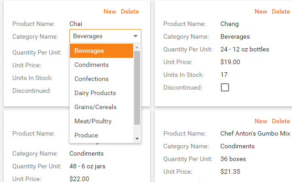Pick Confections in the open dropdown
The width and height of the screenshot is (292, 182).
point(101,79)
